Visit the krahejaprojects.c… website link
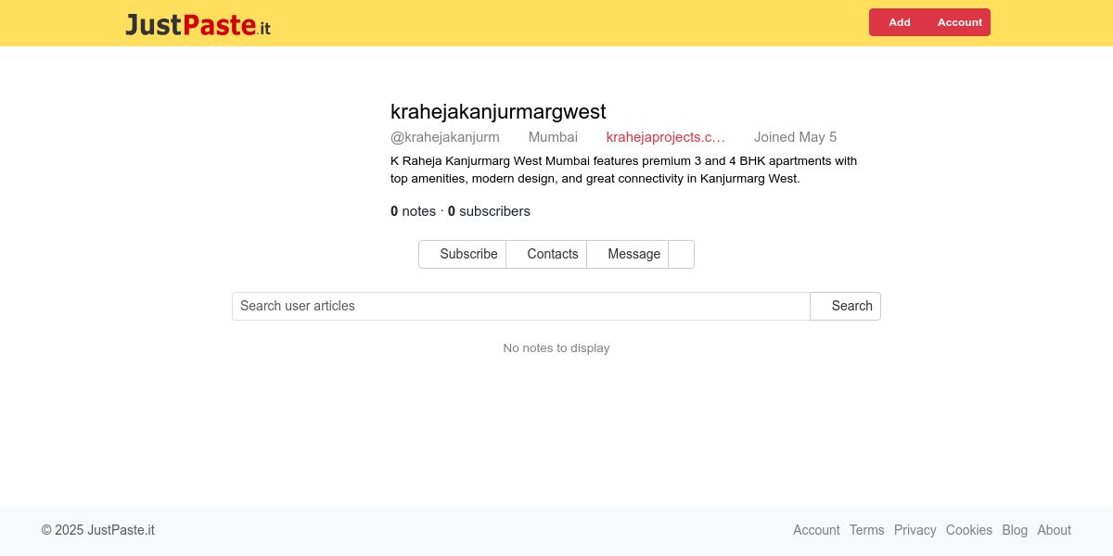1113x556 pixels. pos(666,137)
